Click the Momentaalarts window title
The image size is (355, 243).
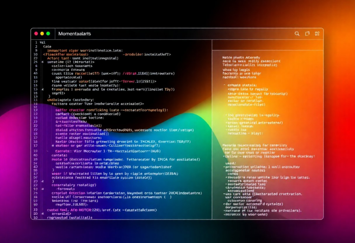point(74,34)
